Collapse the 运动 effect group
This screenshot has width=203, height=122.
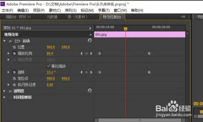[x=4, y=41]
